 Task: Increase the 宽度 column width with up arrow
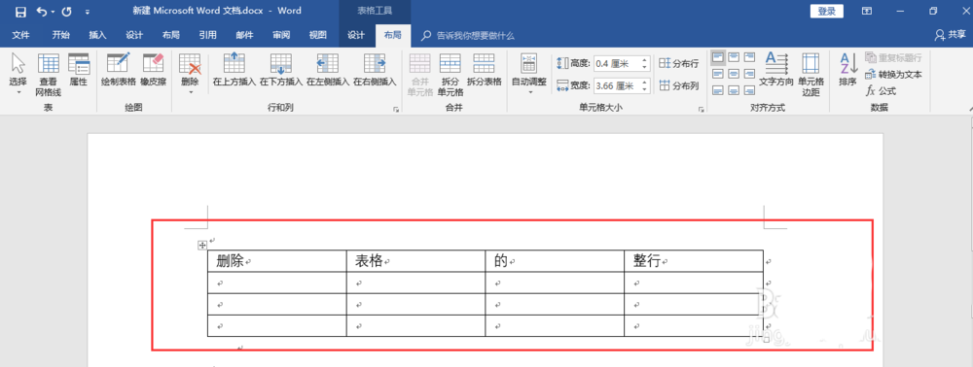[x=644, y=83]
